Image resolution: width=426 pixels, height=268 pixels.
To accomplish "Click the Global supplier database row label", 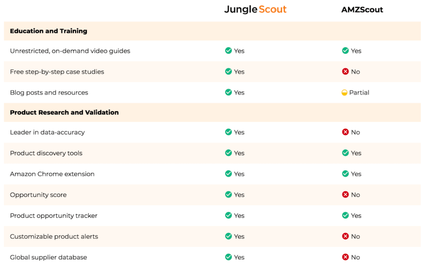I will point(48,258).
